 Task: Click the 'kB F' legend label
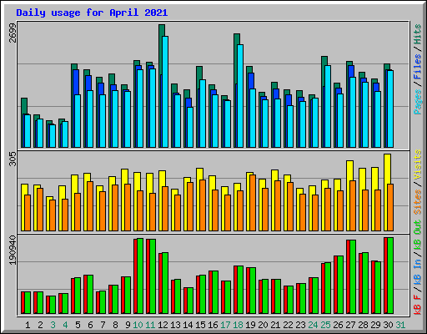click(x=417, y=305)
